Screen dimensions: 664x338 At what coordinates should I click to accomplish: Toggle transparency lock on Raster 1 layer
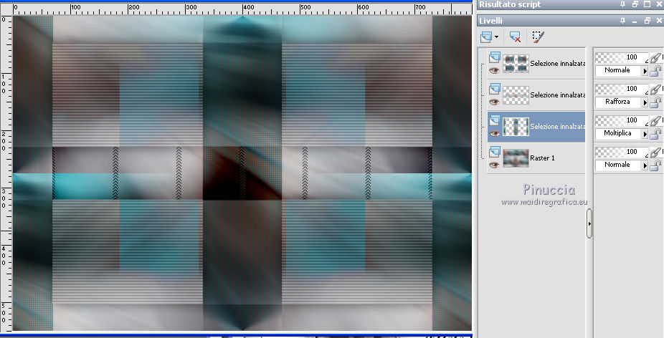point(655,165)
